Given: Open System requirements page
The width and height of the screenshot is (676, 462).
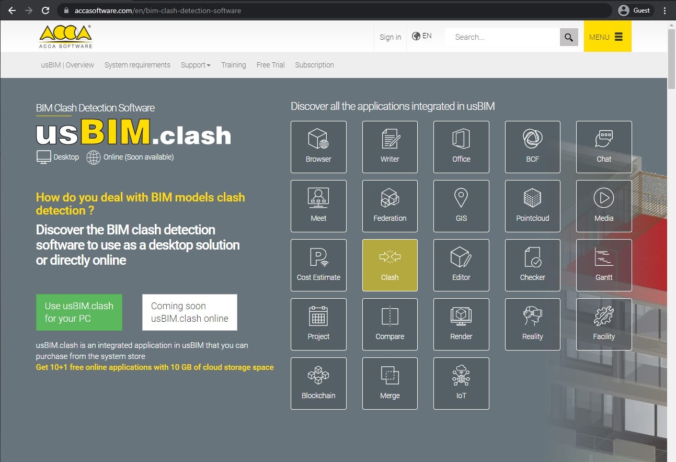Looking at the screenshot, I should [x=138, y=65].
